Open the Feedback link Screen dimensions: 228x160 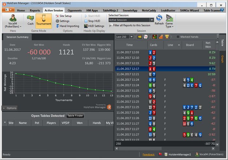pyautogui.click(x=149, y=154)
